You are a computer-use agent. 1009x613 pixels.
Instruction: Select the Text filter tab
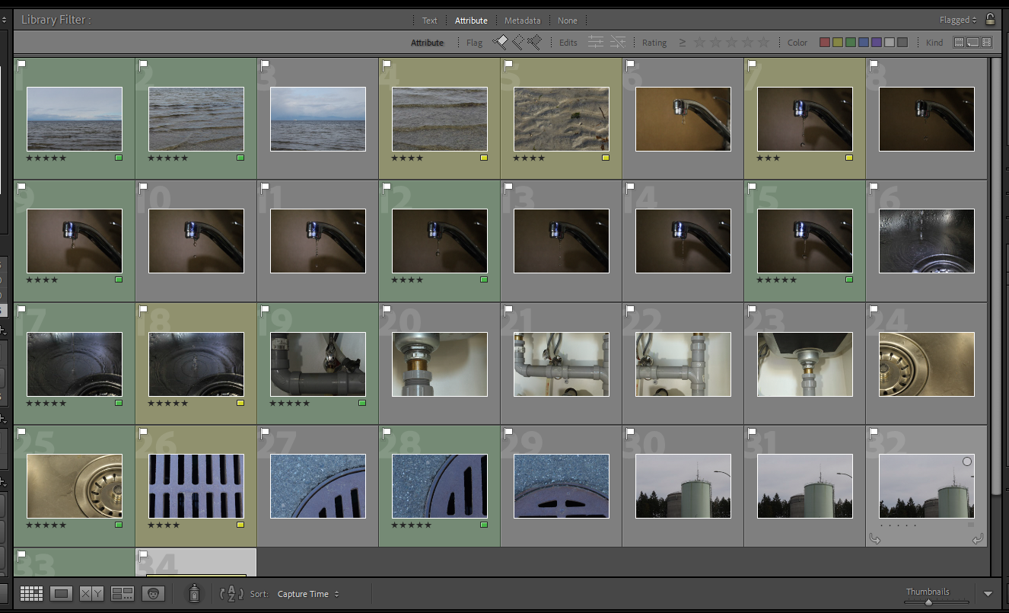tap(430, 21)
